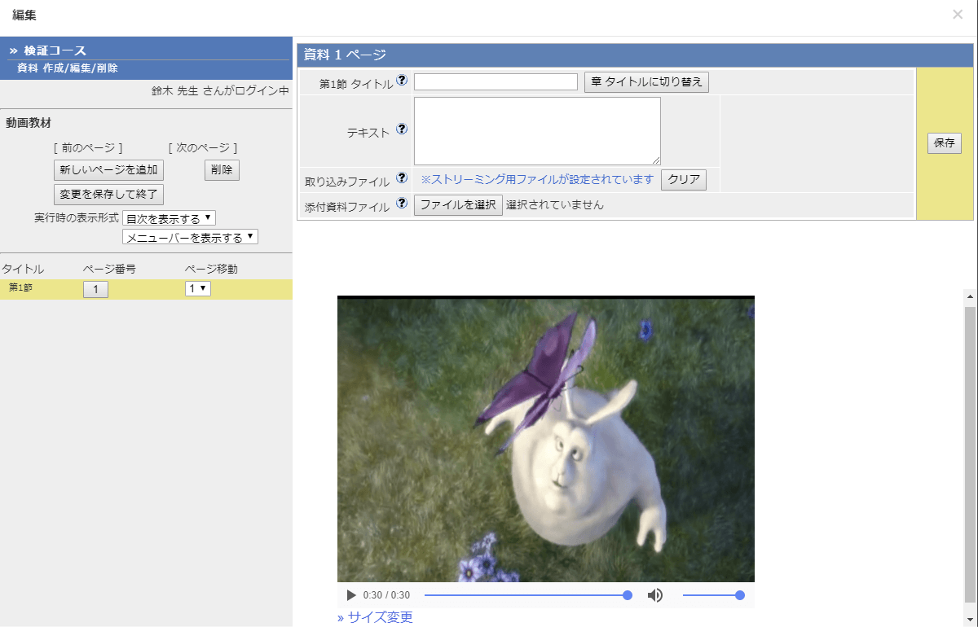Click ストリーミング用ファイルが設定されています text
This screenshot has width=978, height=627.
click(537, 179)
